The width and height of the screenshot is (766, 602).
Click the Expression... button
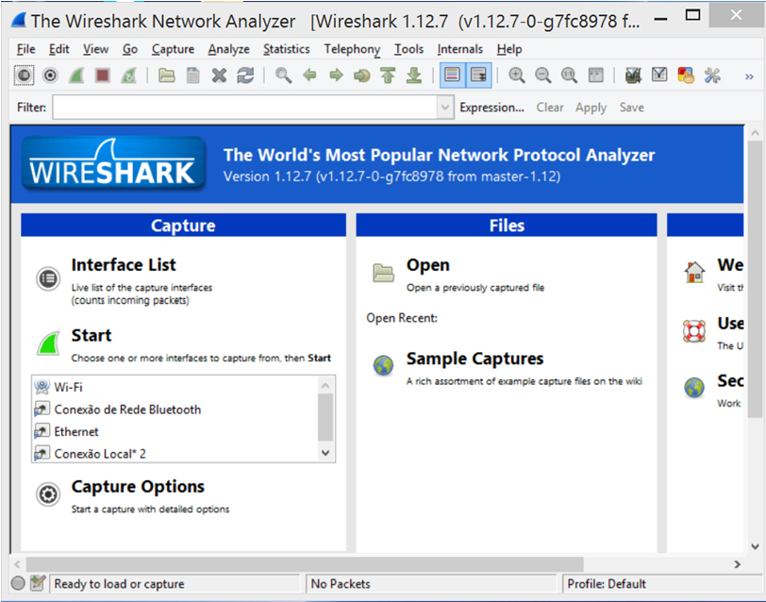[491, 108]
